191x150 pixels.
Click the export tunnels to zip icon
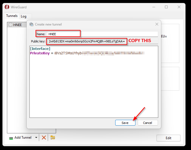[53, 138]
